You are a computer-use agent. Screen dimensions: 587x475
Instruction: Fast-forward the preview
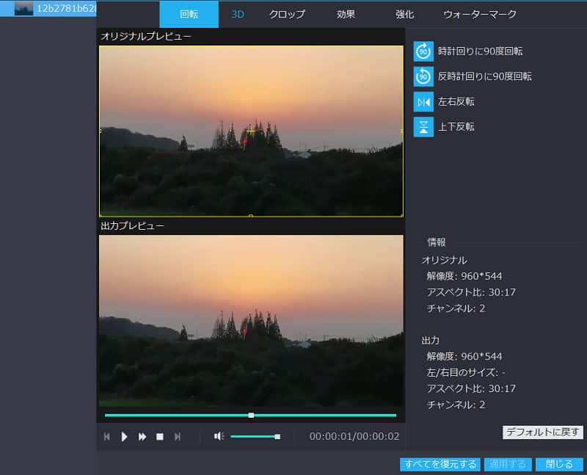click(142, 436)
